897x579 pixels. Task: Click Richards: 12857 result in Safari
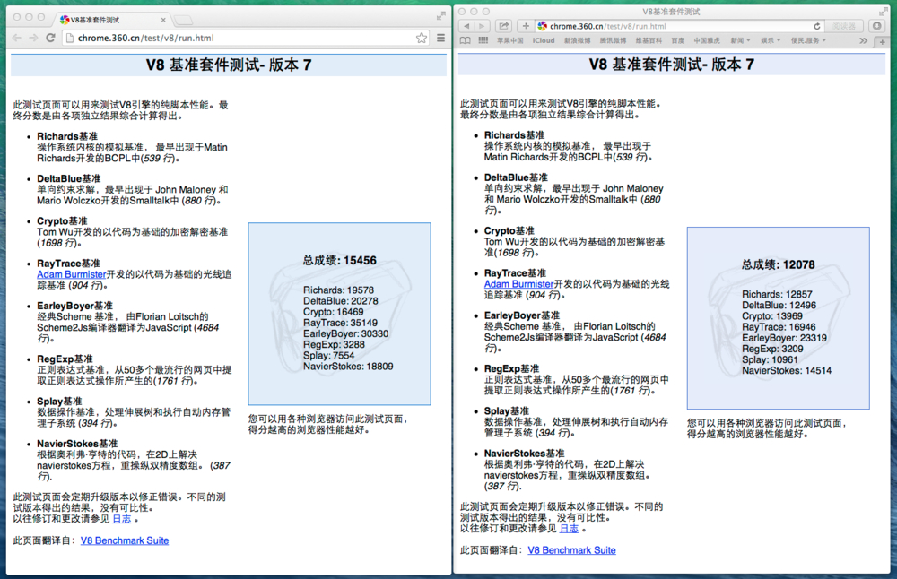click(778, 294)
